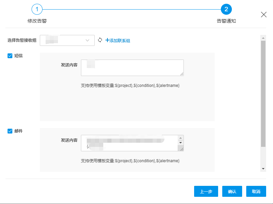This screenshot has height=204, width=273.
Task: Click resize handle of 短信 text area
Action: 182,74
